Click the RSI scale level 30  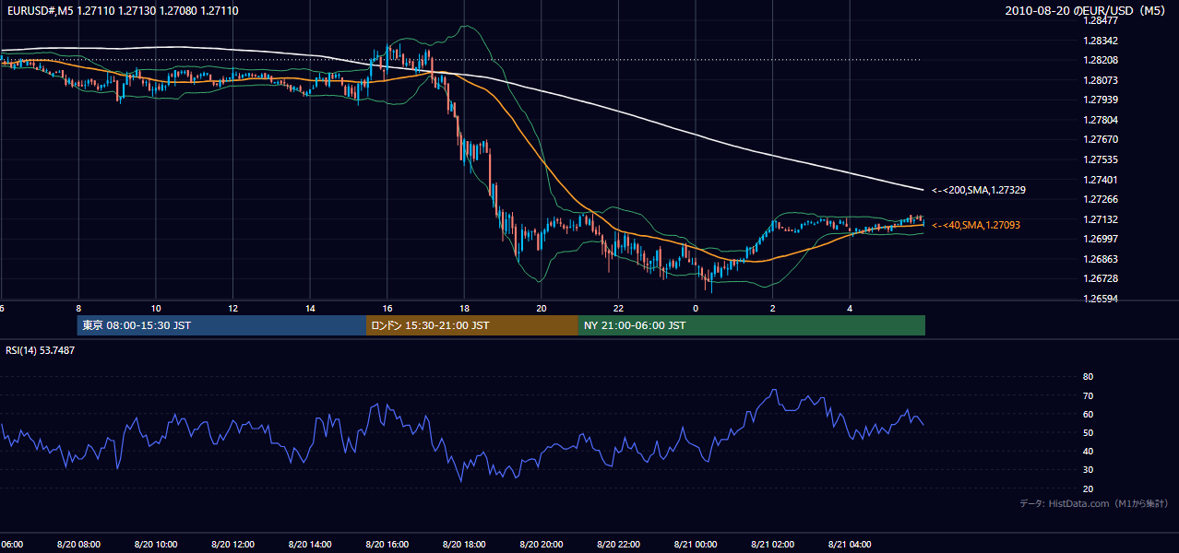coord(1088,470)
